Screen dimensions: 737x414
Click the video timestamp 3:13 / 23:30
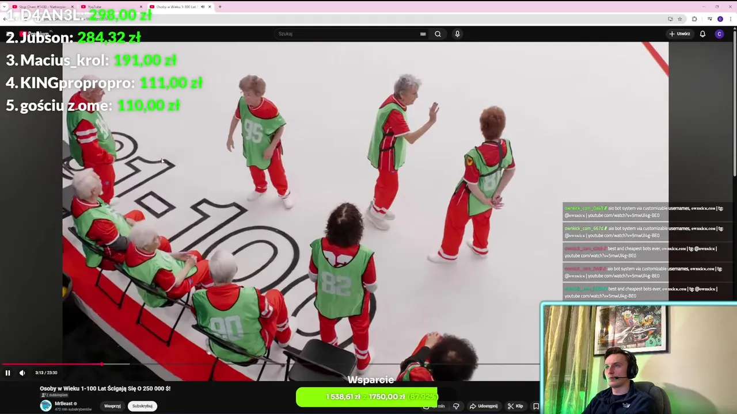[x=46, y=373]
